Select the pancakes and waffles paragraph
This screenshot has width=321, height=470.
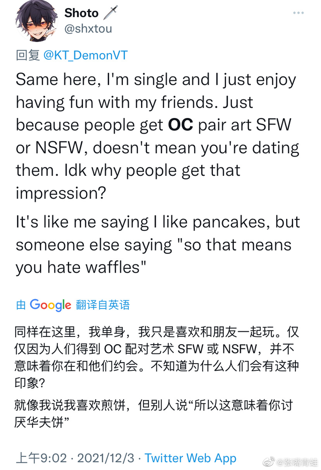(x=158, y=245)
